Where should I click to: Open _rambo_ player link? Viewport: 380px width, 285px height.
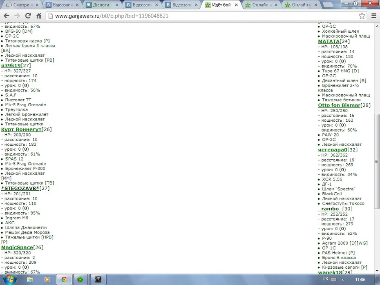(330, 209)
